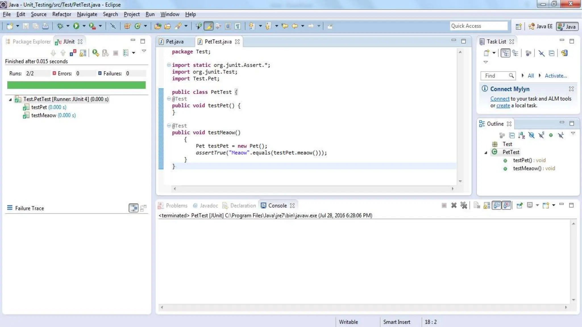Collapse the PetTest class in the Outline
The height and width of the screenshot is (327, 582).
pyautogui.click(x=486, y=152)
